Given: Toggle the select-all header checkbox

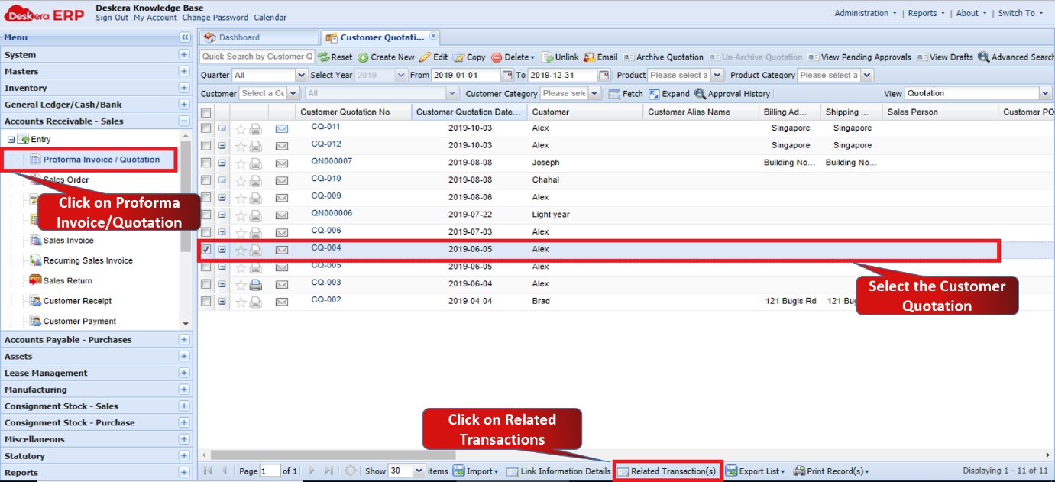Looking at the screenshot, I should click(x=205, y=112).
